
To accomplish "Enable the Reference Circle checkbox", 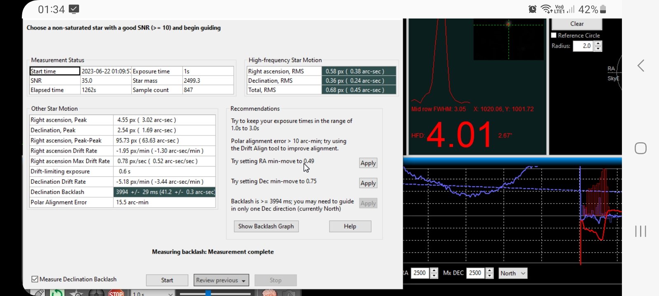I will (554, 35).
